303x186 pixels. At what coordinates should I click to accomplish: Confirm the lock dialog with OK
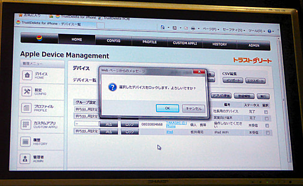(x=167, y=108)
